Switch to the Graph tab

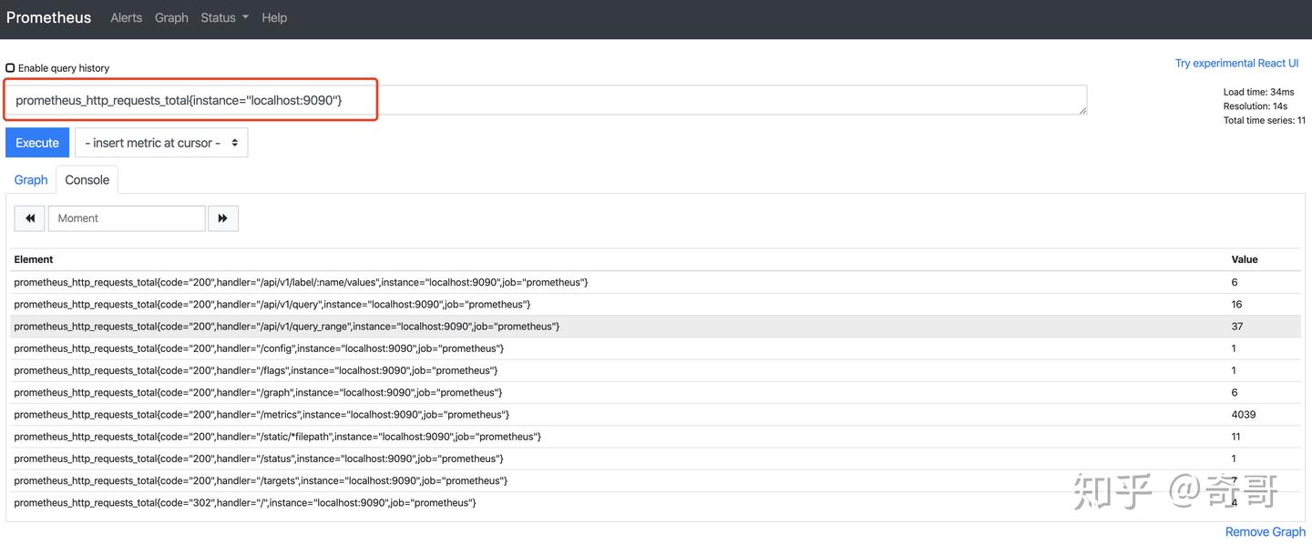30,179
